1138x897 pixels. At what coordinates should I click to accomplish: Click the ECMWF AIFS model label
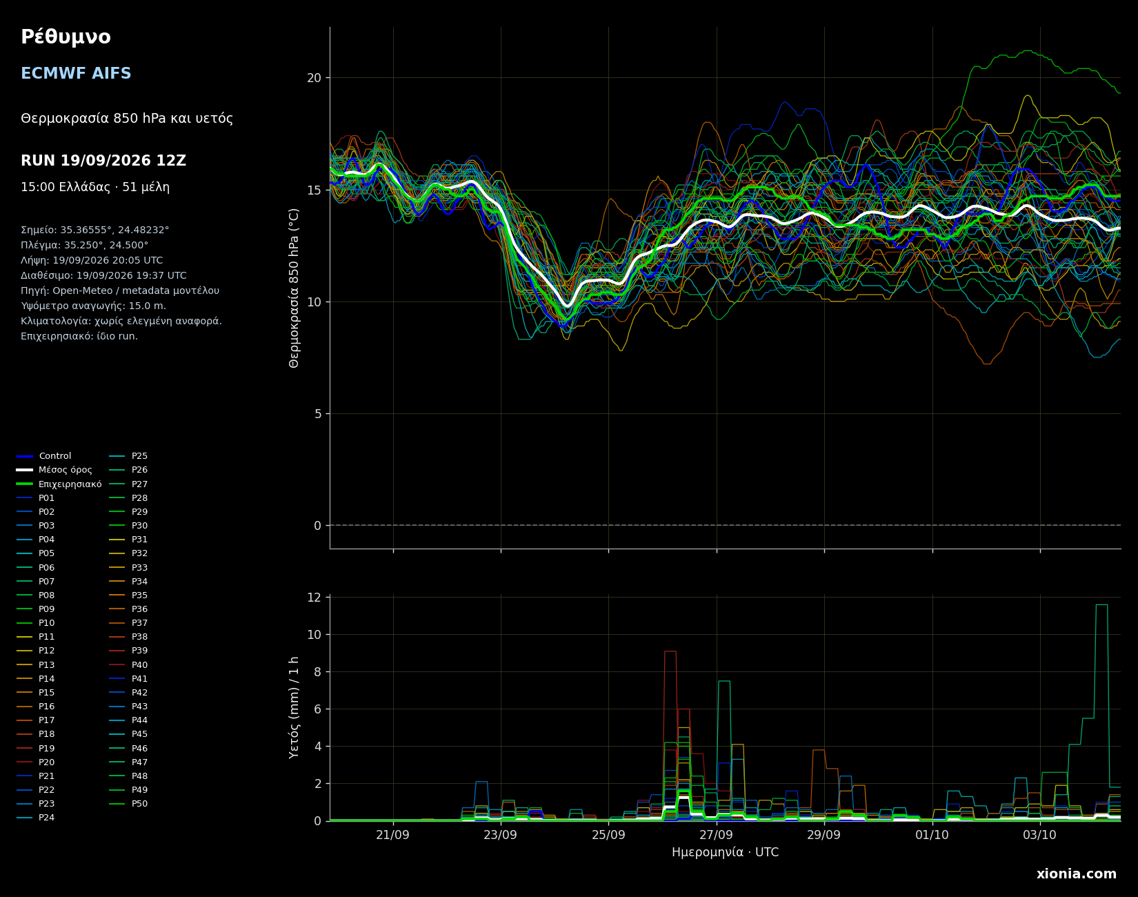76,74
